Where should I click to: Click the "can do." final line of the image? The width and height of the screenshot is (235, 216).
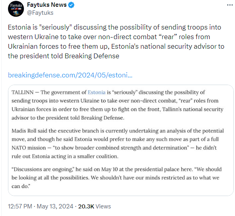pos(21,186)
